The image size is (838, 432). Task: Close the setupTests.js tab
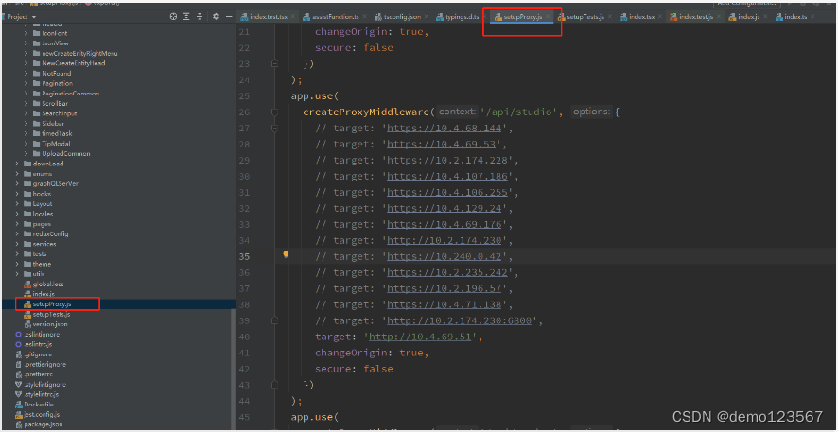(610, 17)
